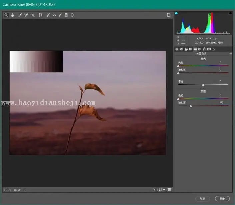
Task: Click the 12.5% zoom level field
Action: [x=17, y=190]
